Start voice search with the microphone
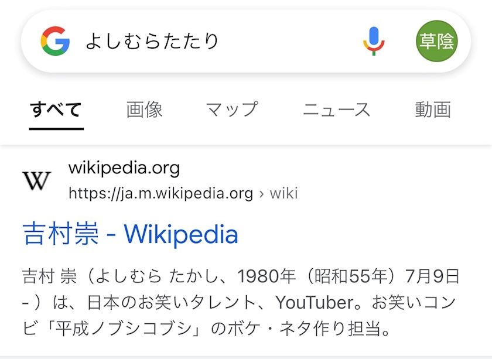The image size is (492, 359). [374, 42]
